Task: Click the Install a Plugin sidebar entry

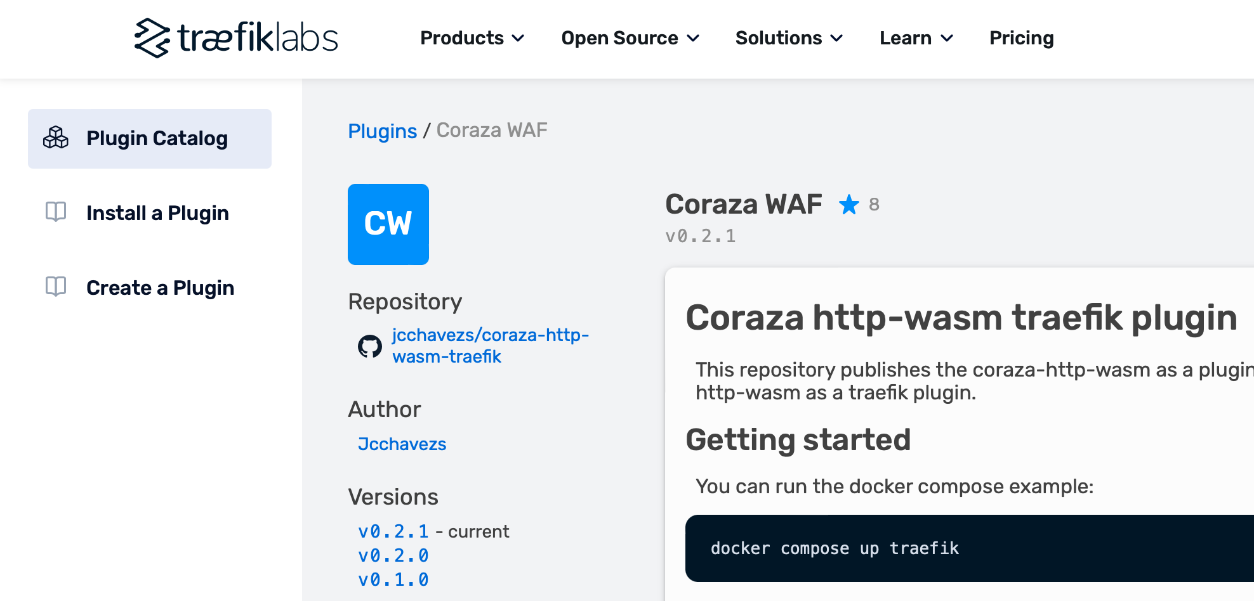Action: [x=157, y=212]
